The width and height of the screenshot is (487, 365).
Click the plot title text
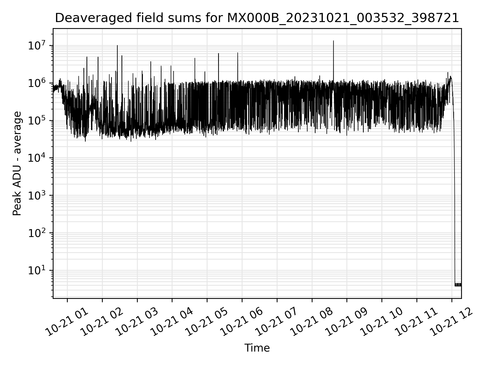coord(257,18)
